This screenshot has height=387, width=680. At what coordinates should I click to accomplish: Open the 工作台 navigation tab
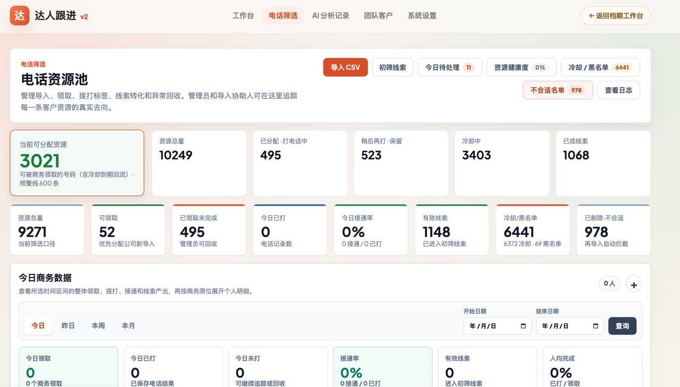coord(243,15)
